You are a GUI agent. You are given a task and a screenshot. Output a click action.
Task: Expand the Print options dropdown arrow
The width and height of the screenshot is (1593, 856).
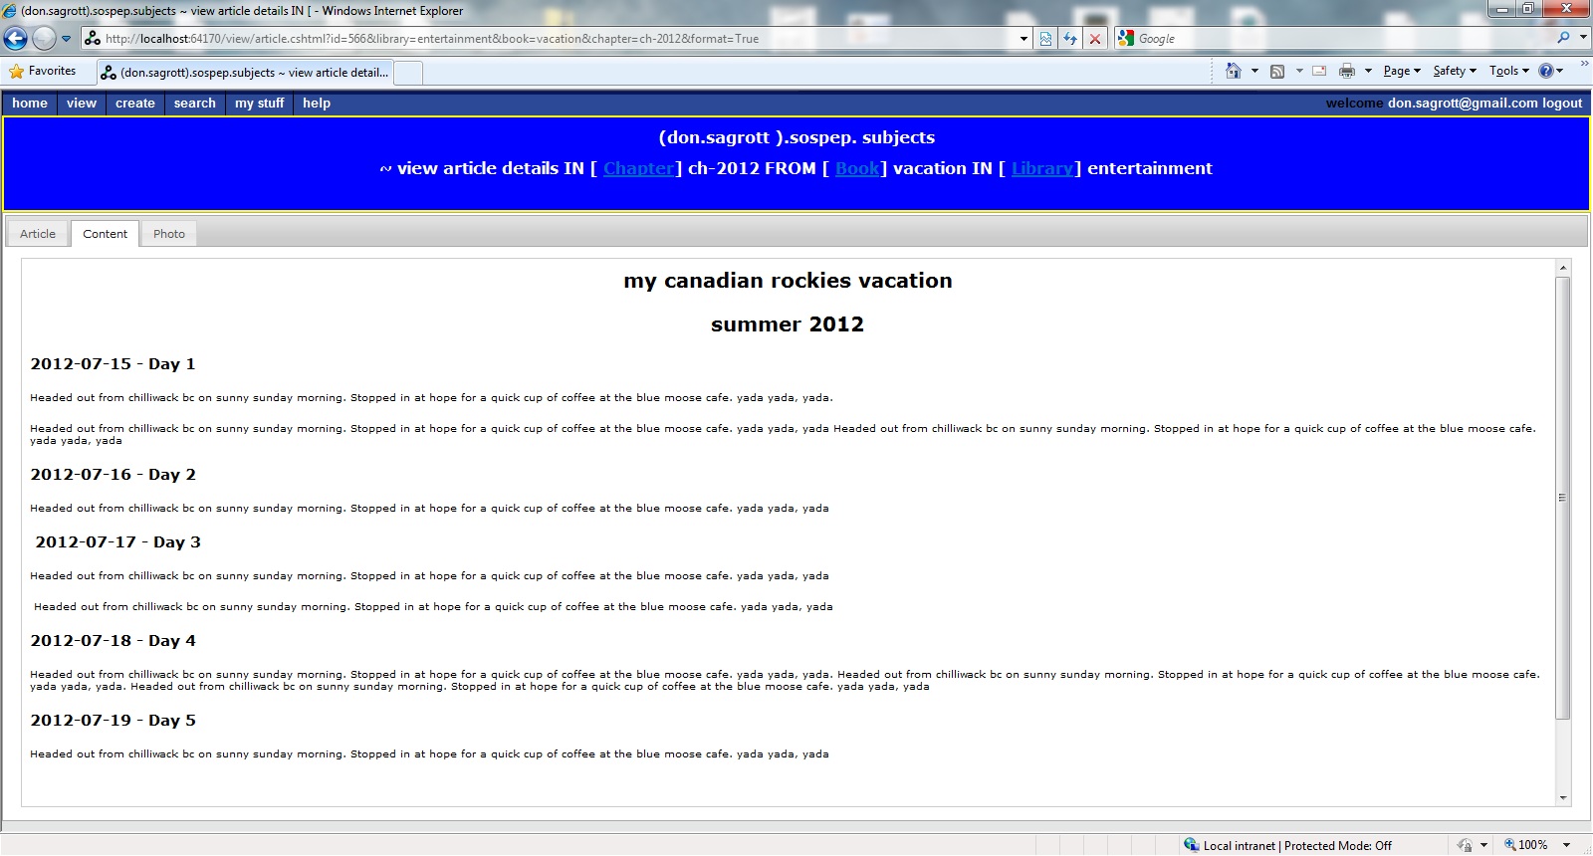tap(1368, 71)
